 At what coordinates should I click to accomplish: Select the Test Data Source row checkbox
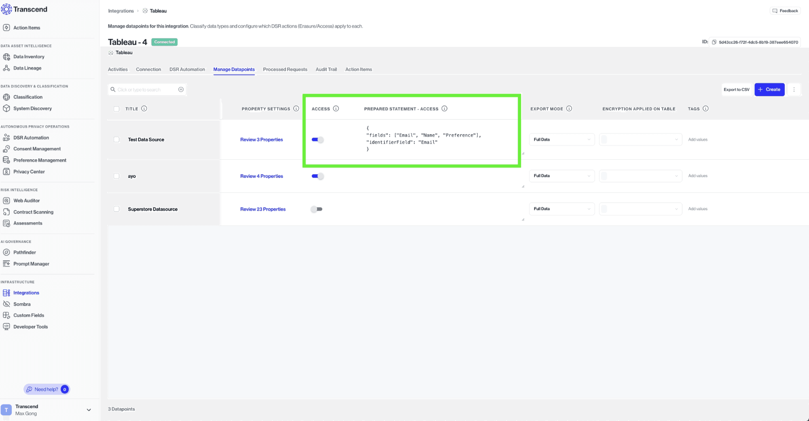[116, 139]
